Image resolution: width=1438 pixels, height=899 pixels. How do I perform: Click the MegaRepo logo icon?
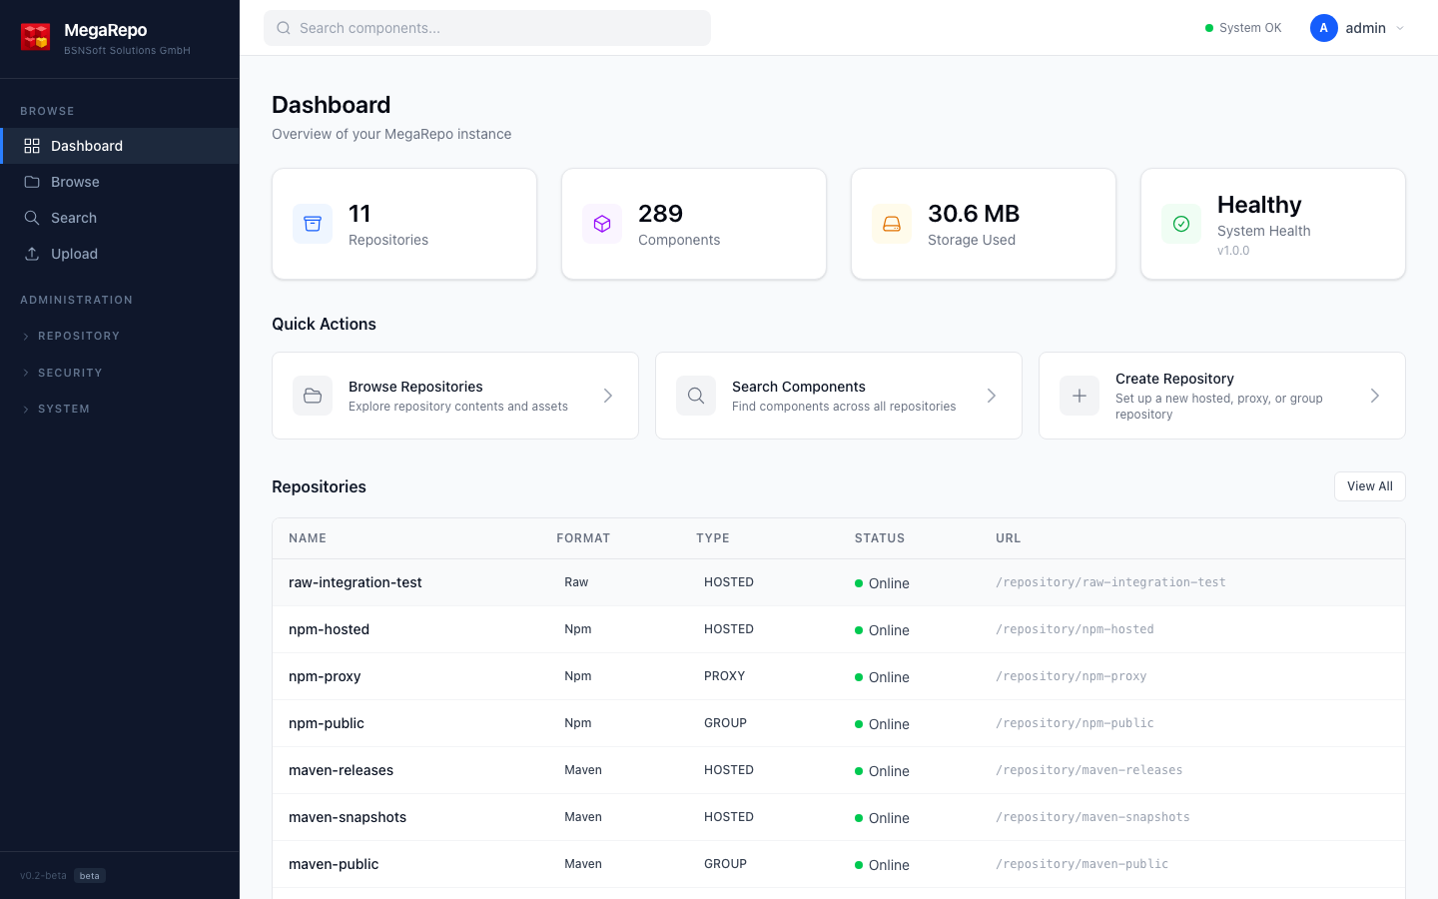click(x=36, y=37)
